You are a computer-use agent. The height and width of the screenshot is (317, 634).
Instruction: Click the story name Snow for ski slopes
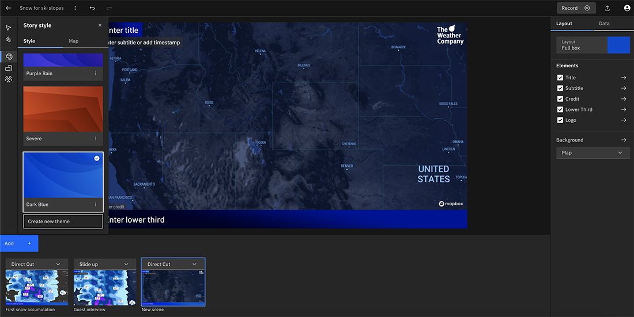click(x=41, y=8)
